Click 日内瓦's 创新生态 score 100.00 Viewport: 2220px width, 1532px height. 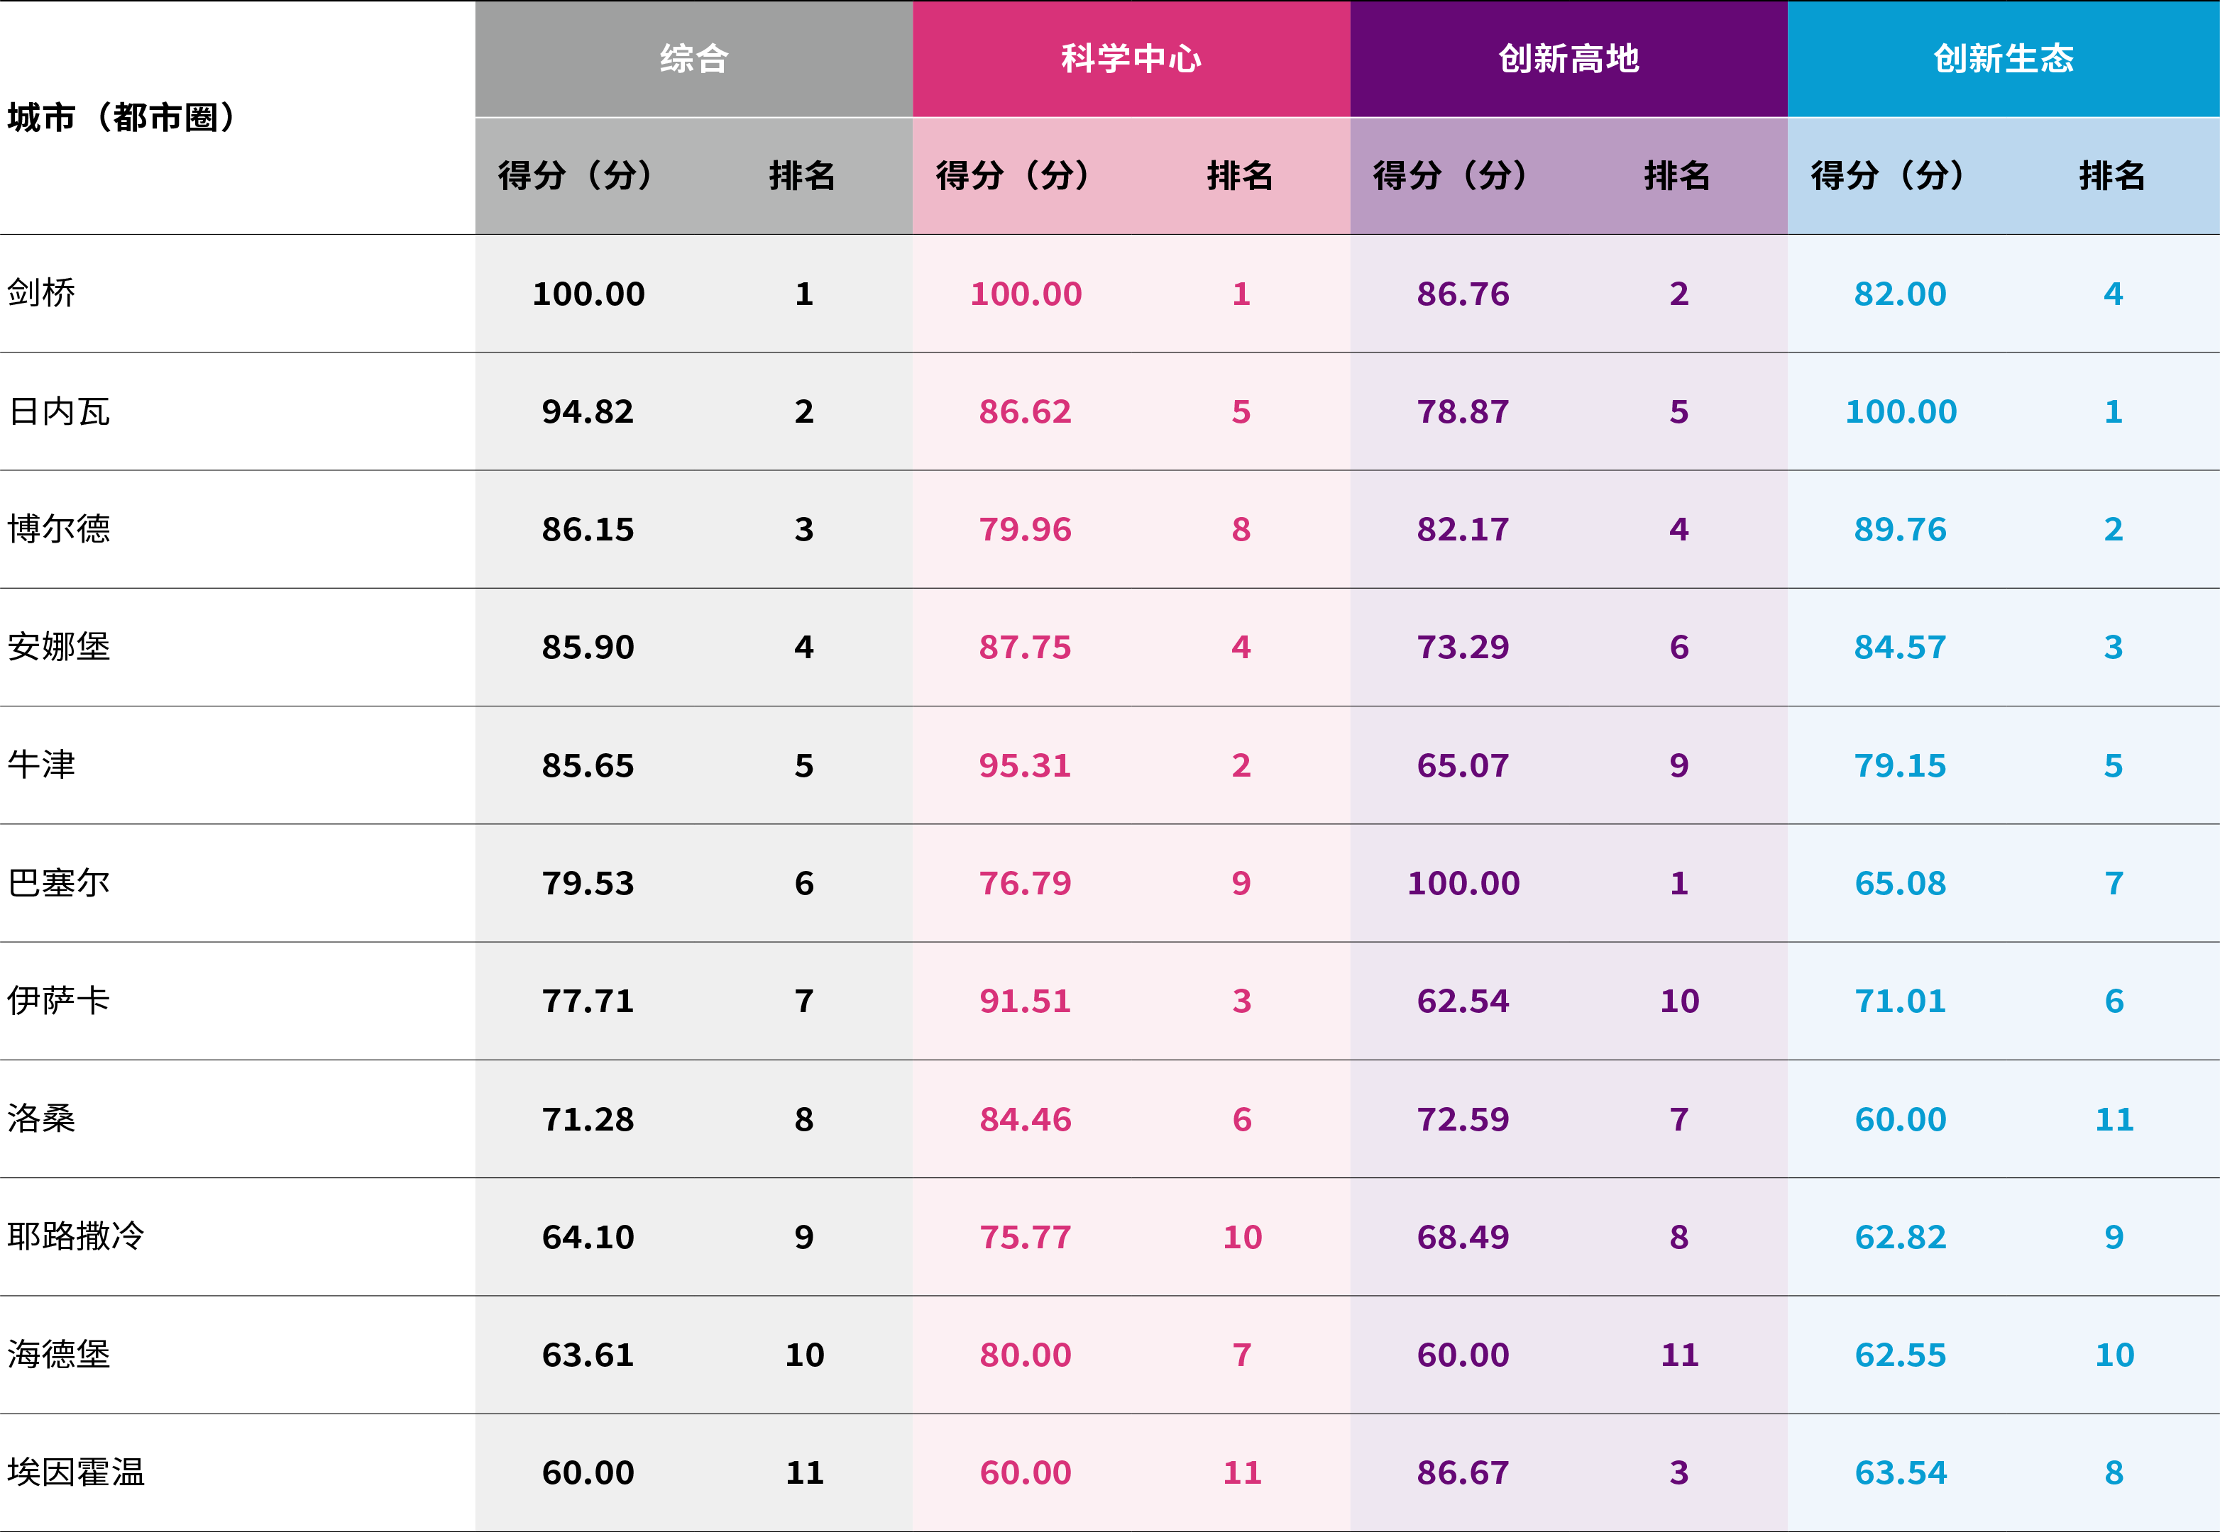tap(1901, 412)
